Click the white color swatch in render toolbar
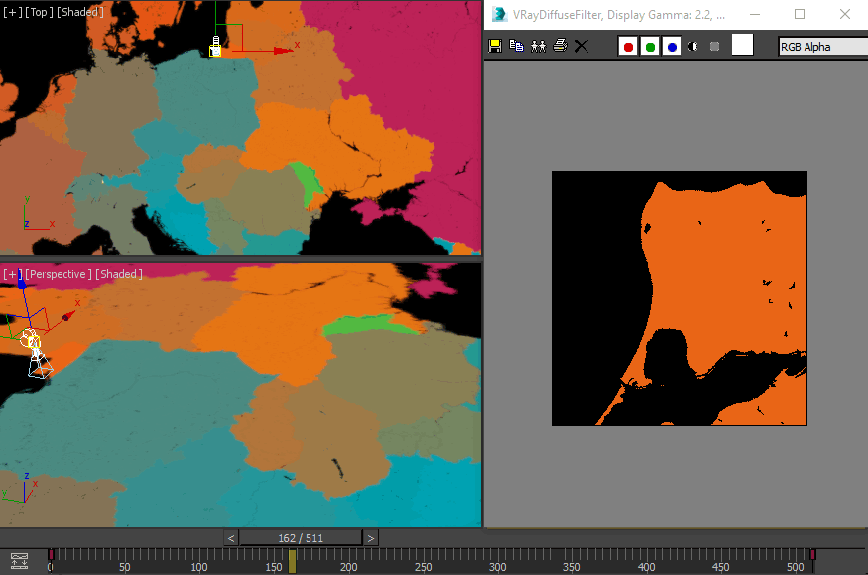 click(742, 45)
